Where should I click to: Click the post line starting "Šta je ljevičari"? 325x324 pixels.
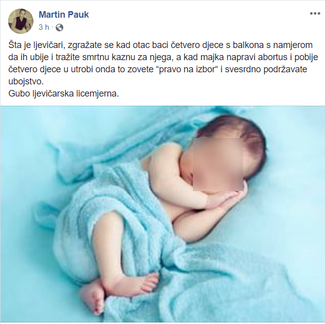pyautogui.click(x=160, y=45)
